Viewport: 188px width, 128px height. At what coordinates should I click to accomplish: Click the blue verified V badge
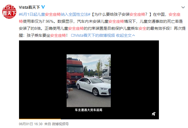tap(43, 7)
